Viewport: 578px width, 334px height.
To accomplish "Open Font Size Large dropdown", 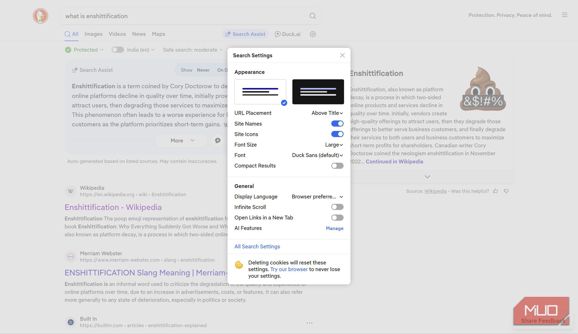I will pos(334,145).
